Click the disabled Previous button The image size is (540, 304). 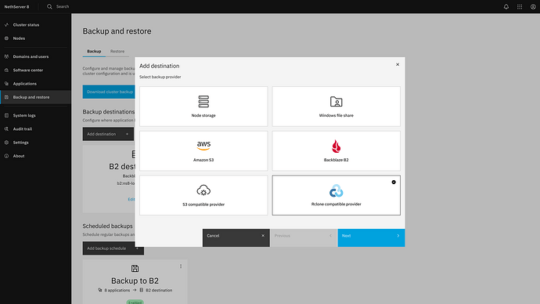tap(304, 237)
